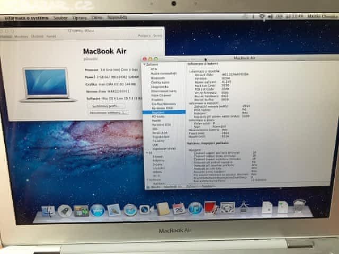Screen dimensions: 339x254
Task: Select Grafika/Monitory in the sidebar
Action: (x=164, y=104)
